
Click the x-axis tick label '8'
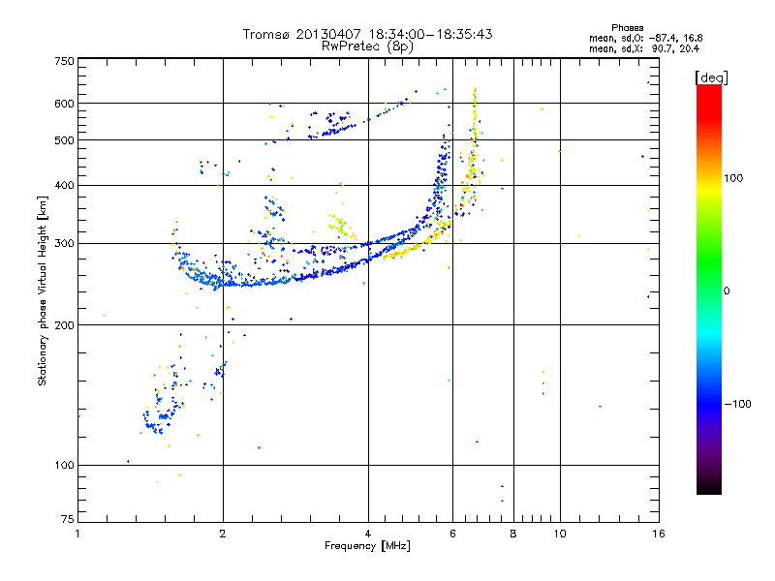tap(513, 534)
